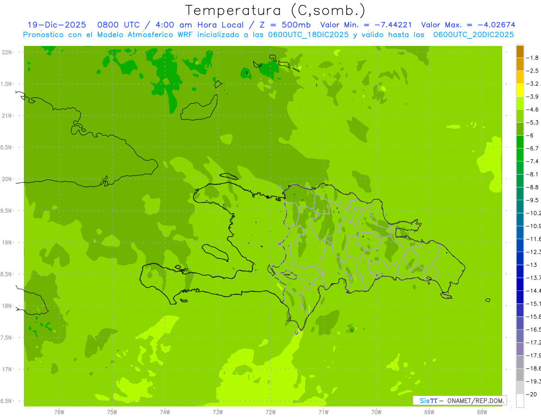541x418 pixels.
Task: Select the white swatch at the legend bottom
Action: [x=520, y=401]
